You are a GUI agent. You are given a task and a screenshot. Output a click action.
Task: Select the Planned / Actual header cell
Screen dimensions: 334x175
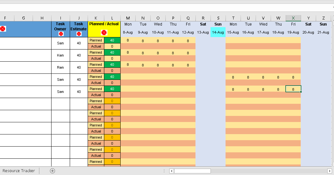[x=104, y=29]
